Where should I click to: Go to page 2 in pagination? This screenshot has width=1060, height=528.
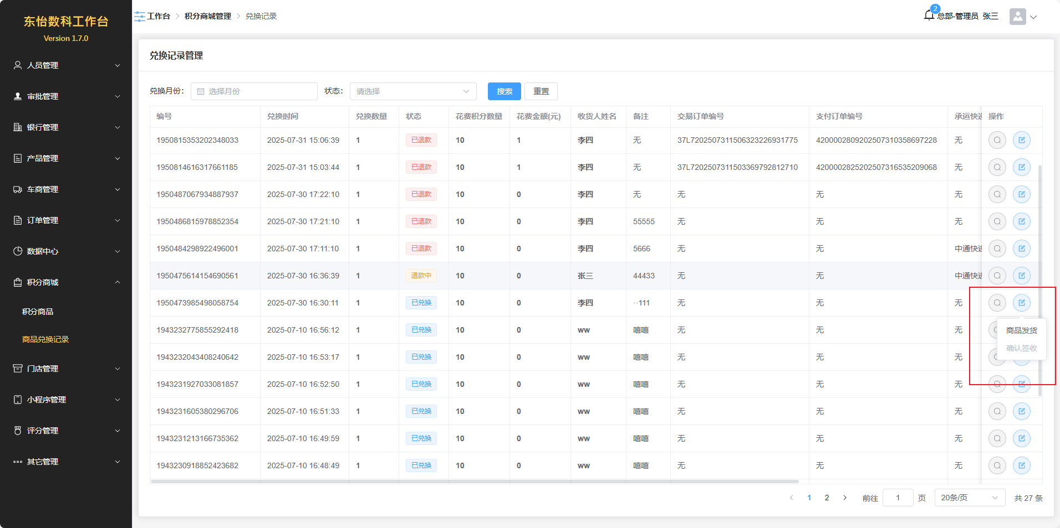(x=827, y=498)
